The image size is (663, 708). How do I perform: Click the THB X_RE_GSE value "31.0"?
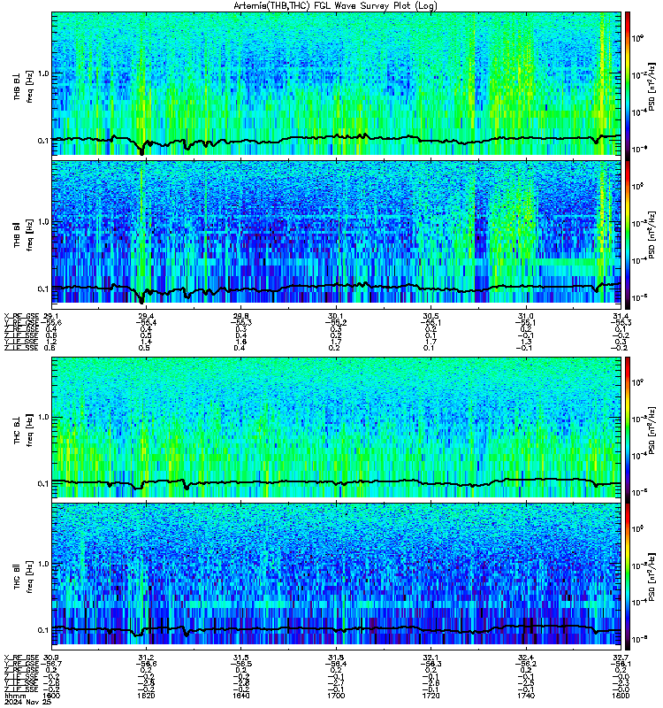(x=525, y=316)
